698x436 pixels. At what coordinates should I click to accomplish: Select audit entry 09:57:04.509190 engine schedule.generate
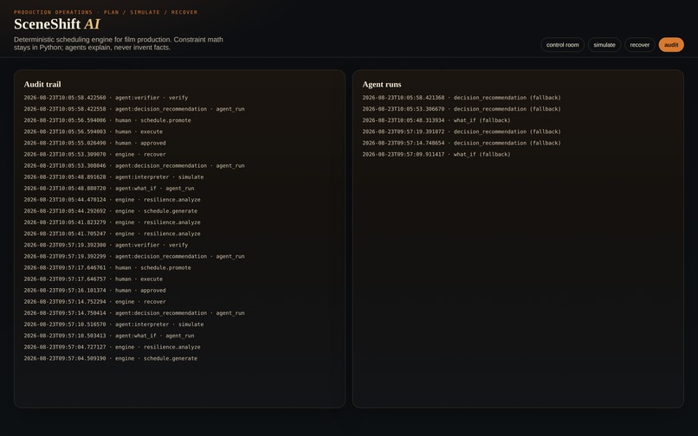pos(111,359)
